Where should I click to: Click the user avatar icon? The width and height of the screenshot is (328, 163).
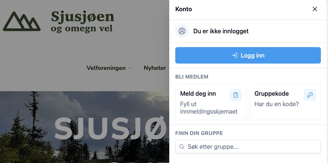[182, 31]
